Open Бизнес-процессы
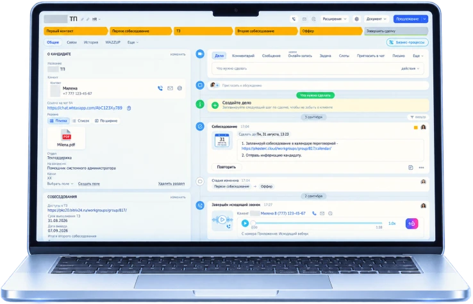The image size is (473, 304). (407, 42)
